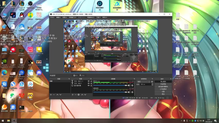Open the Discord desktop icon
Image resolution: width=219 pixels, height=123 pixels.
39,74
